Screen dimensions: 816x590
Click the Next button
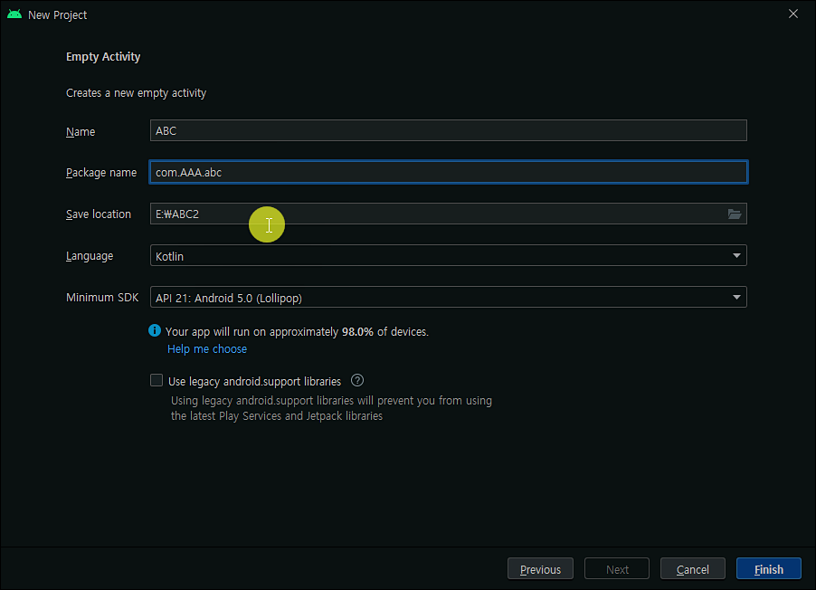tap(617, 569)
